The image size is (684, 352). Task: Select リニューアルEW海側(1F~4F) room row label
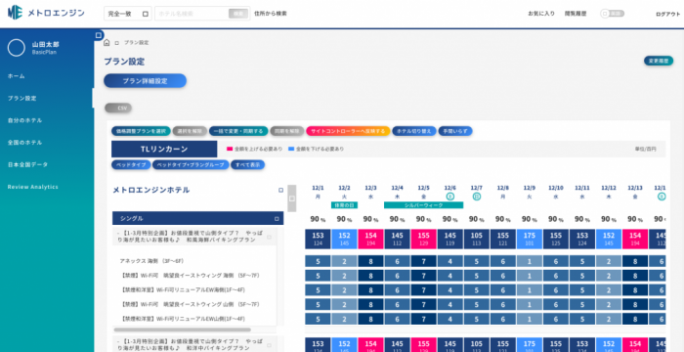click(183, 289)
